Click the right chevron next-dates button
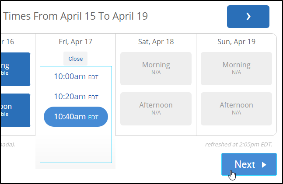Image resolution: width=283 pixels, height=184 pixels. 248,17
